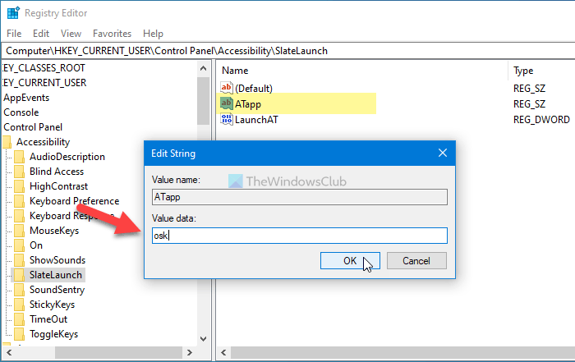This screenshot has height=362, width=575.
Task: Click the ToggleKeys folder icon
Action: 19,334
